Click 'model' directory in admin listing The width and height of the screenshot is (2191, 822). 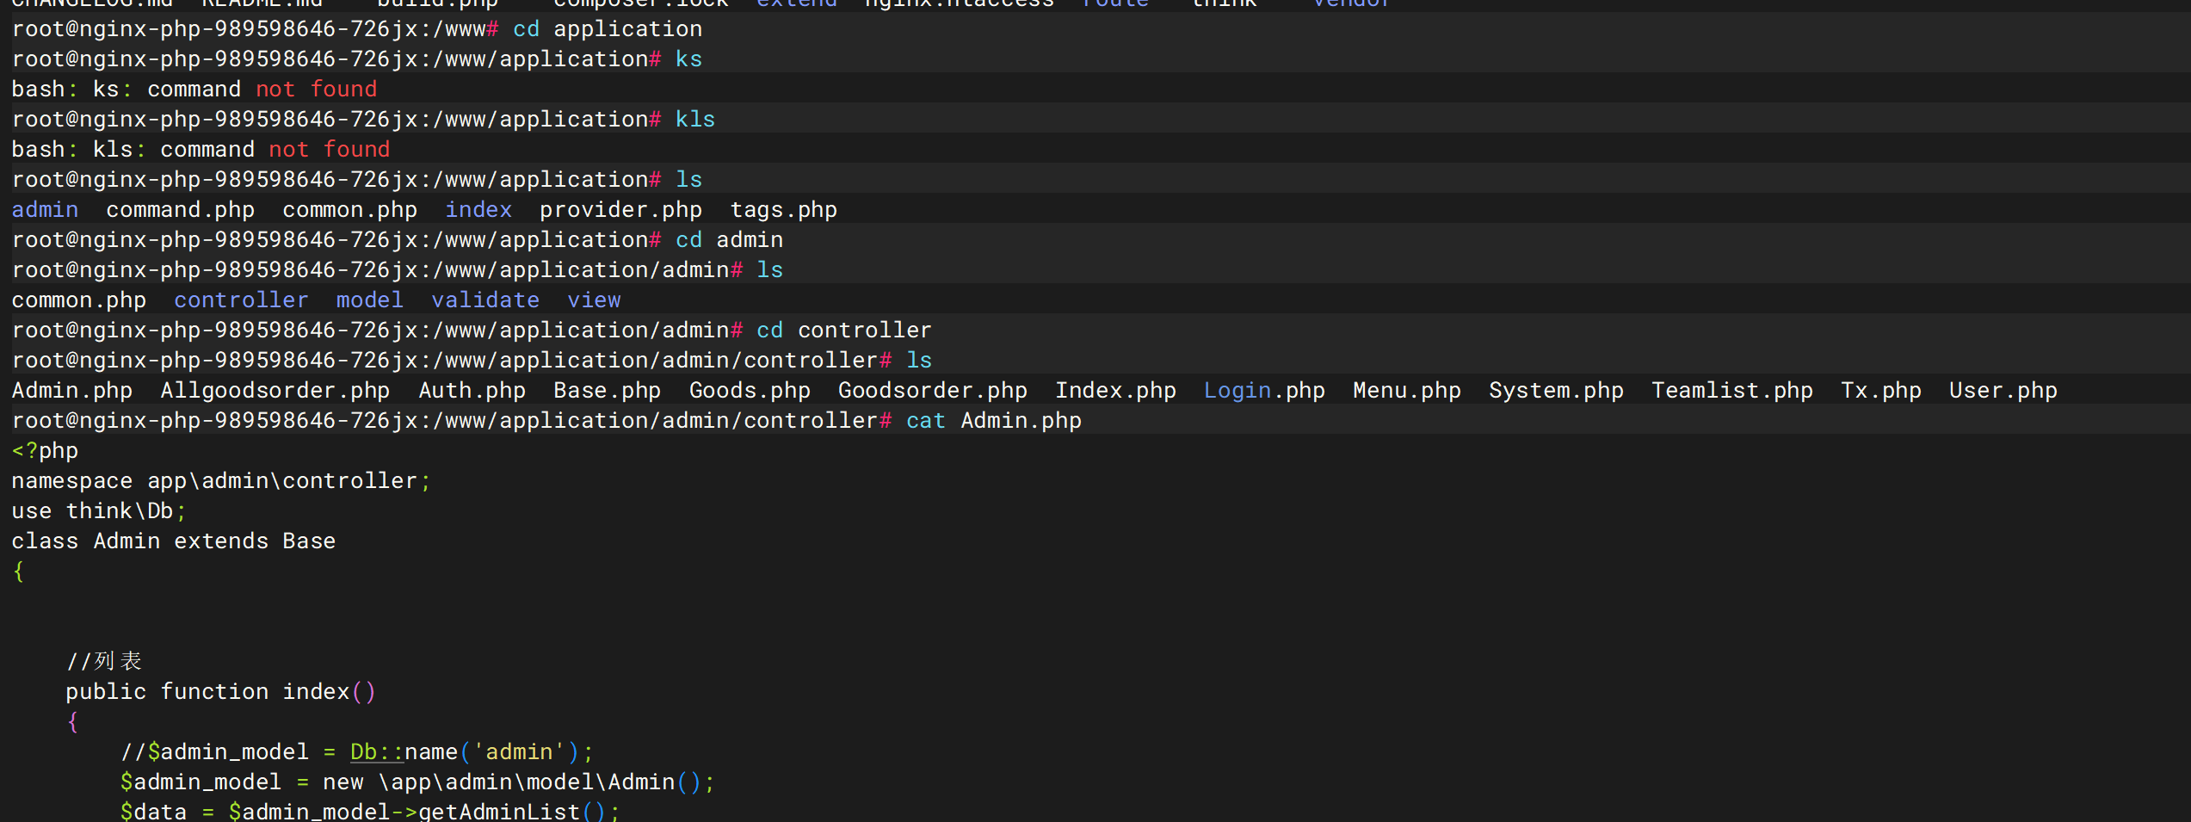tap(369, 300)
